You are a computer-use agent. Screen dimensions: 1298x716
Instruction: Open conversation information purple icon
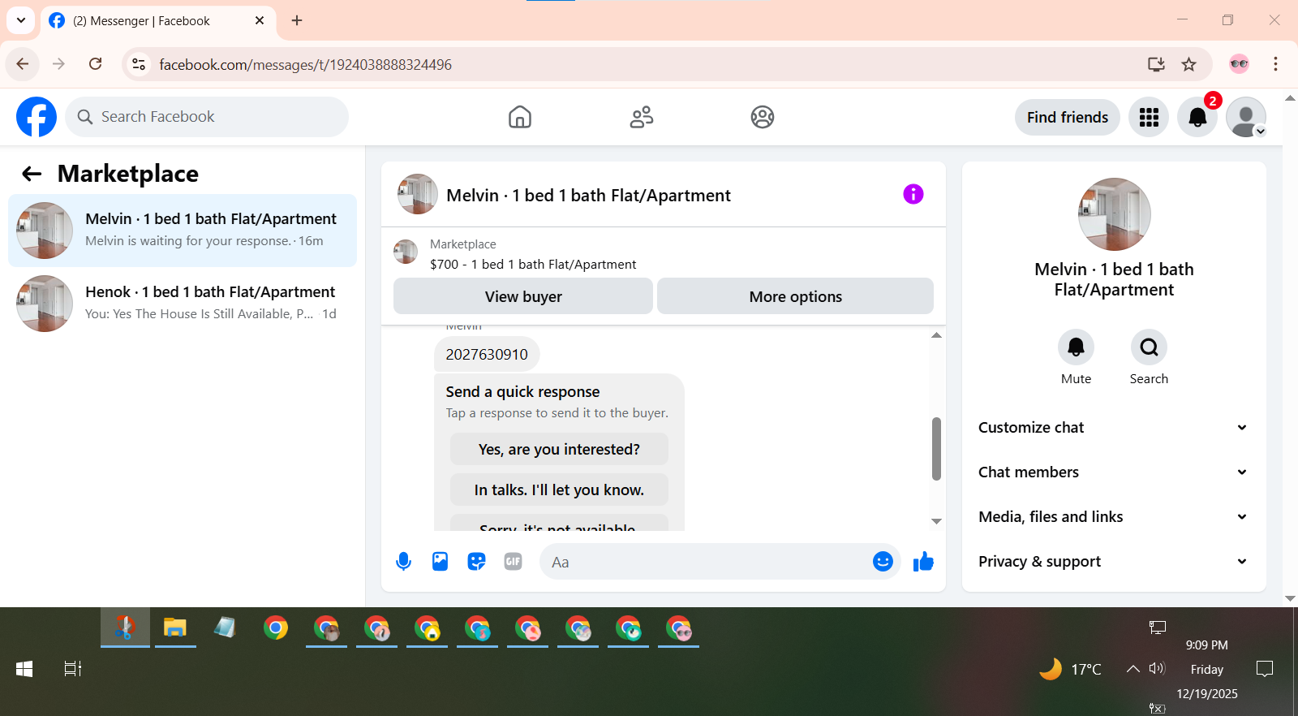point(913,194)
